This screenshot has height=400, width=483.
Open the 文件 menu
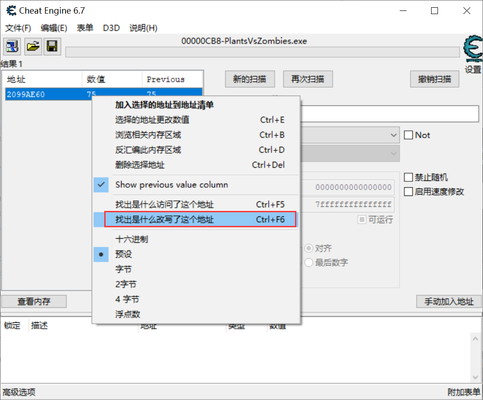pyautogui.click(x=18, y=28)
